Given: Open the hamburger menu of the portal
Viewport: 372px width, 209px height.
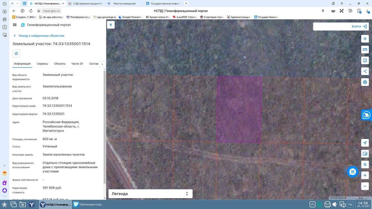Looking at the screenshot, I should [x=15, y=25].
